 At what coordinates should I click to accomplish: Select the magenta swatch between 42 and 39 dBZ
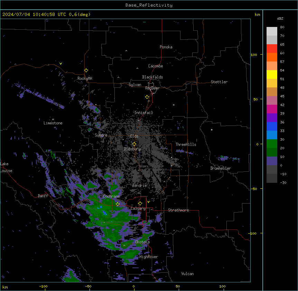point(272,109)
